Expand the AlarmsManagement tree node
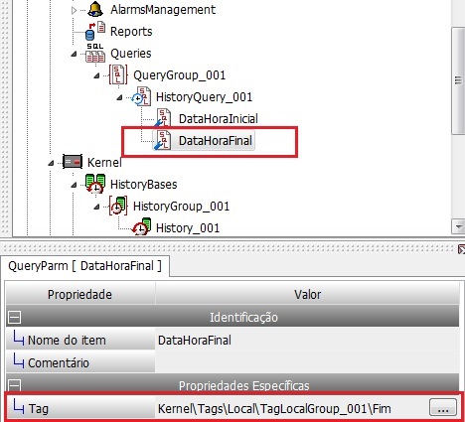Screen dimensions: 465x422 [74, 10]
